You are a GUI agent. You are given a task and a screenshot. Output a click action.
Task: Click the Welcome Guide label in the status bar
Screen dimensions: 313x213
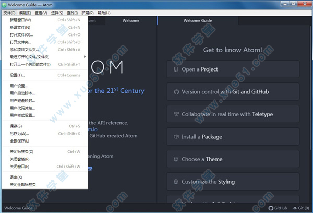coord(18,208)
